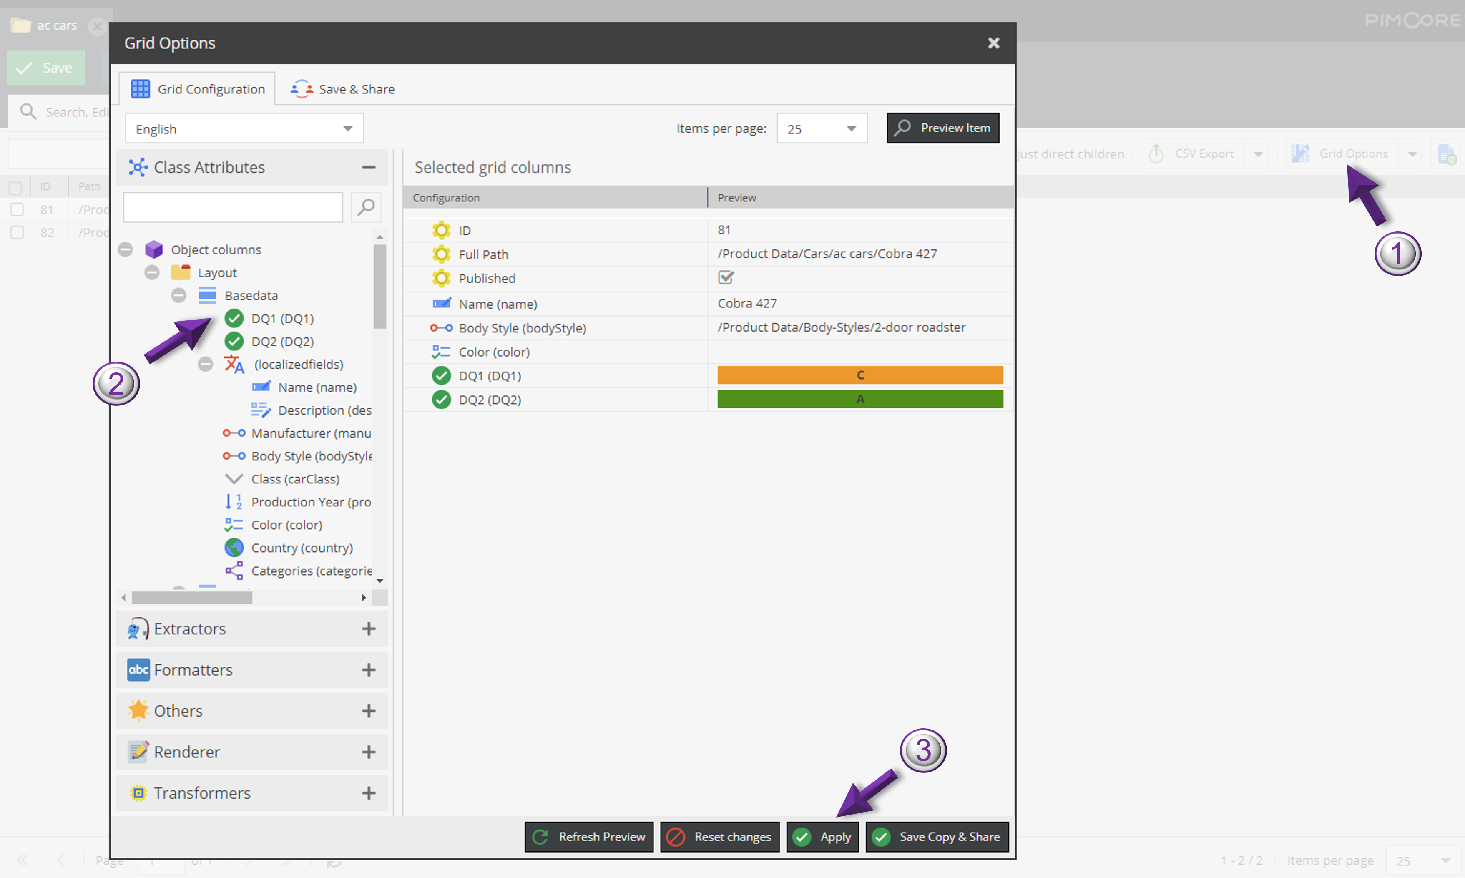Click the Transformers chip icon
The image size is (1465, 878).
pos(138,793)
